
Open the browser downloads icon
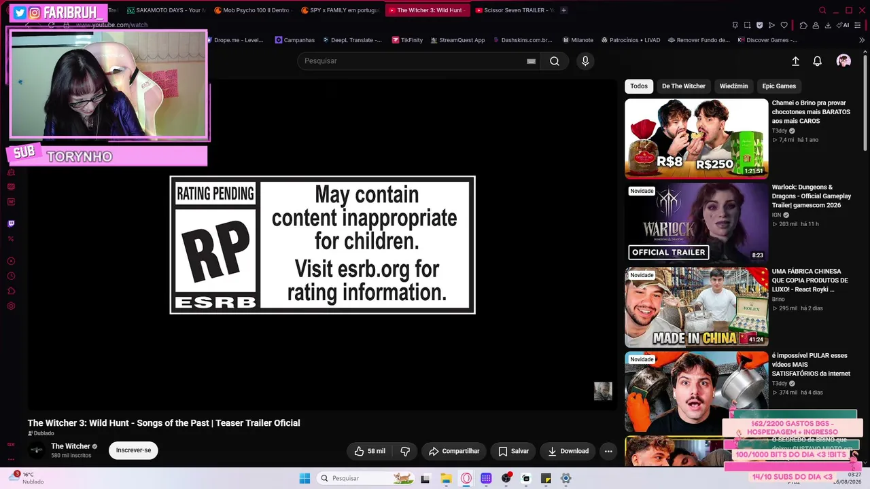click(828, 25)
